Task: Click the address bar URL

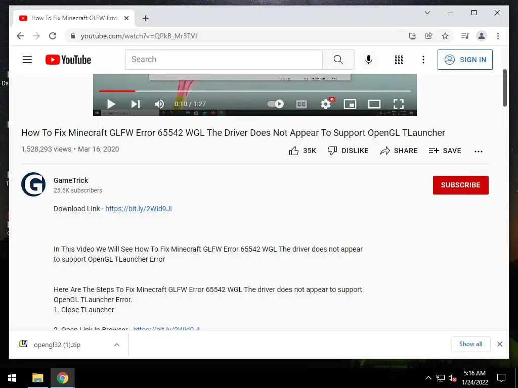Action: 139,36
